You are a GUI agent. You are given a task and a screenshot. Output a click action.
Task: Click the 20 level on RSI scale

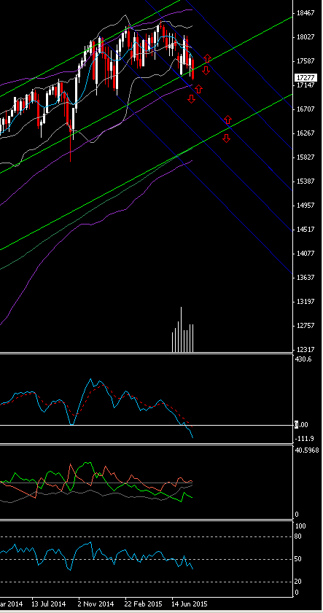[298, 582]
